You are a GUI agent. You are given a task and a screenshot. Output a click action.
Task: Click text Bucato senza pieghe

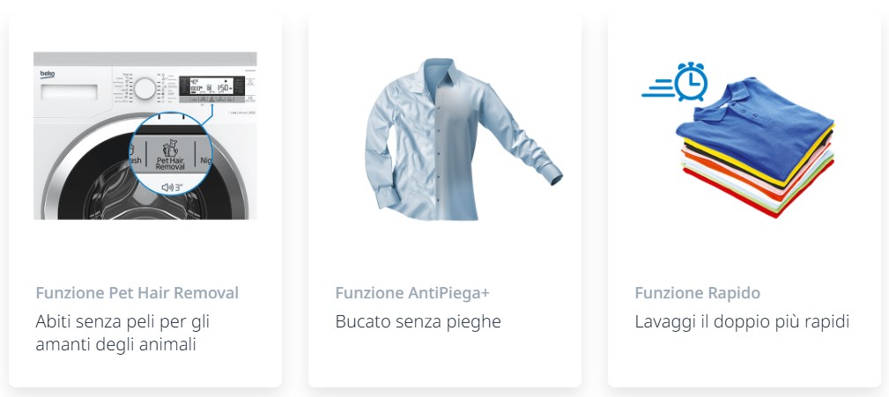click(418, 322)
